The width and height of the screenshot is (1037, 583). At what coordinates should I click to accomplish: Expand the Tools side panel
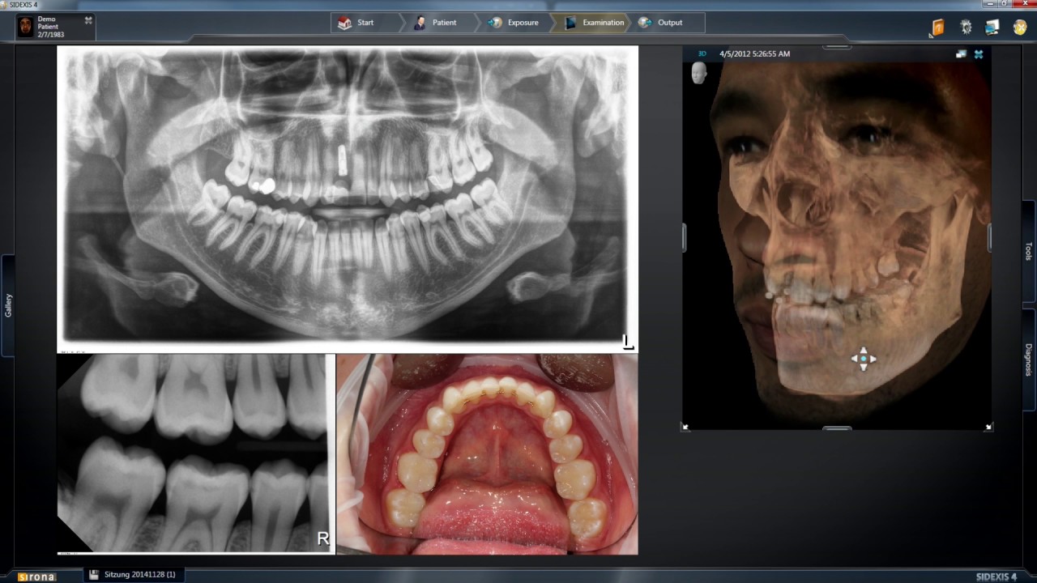[x=1028, y=251]
